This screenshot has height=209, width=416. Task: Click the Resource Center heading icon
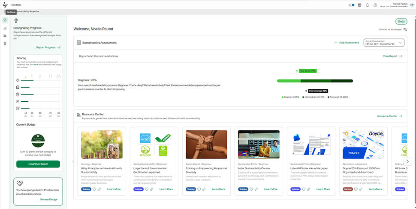click(78, 115)
